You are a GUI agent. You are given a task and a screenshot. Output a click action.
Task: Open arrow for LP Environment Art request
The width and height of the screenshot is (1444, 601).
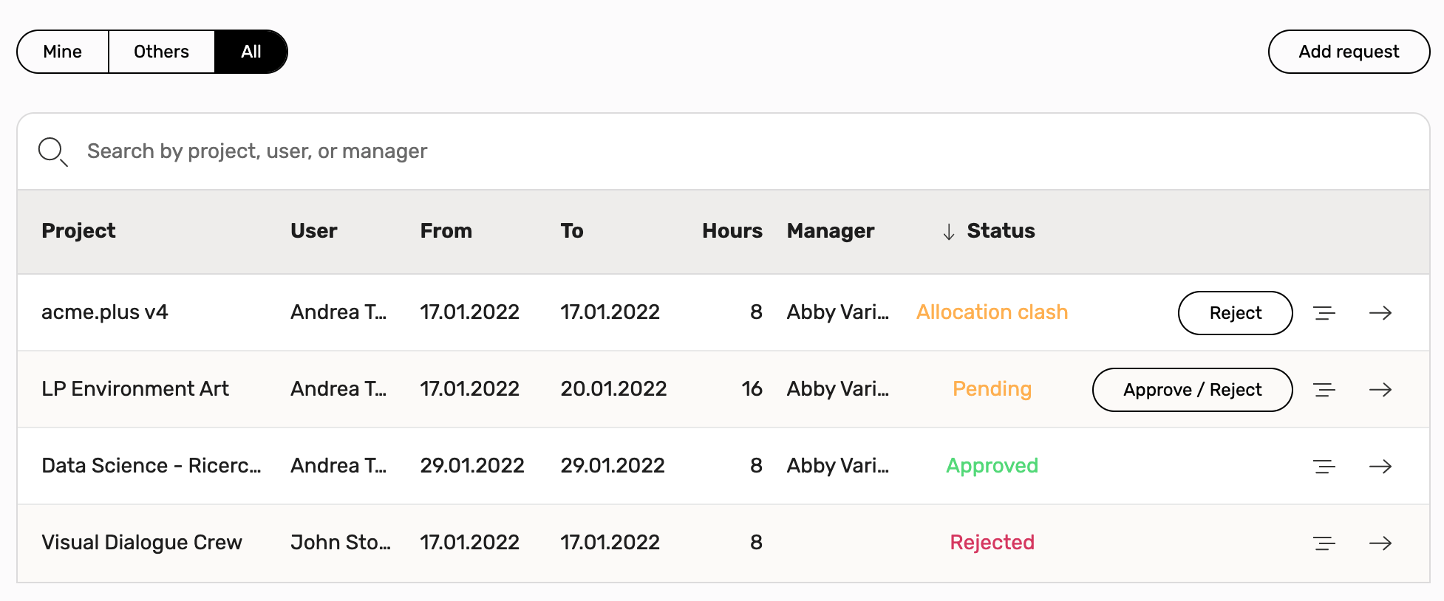point(1380,390)
